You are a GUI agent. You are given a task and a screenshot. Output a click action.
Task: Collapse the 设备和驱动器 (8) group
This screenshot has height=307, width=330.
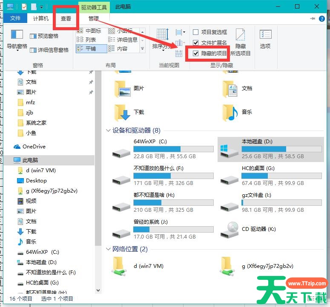click(x=108, y=131)
